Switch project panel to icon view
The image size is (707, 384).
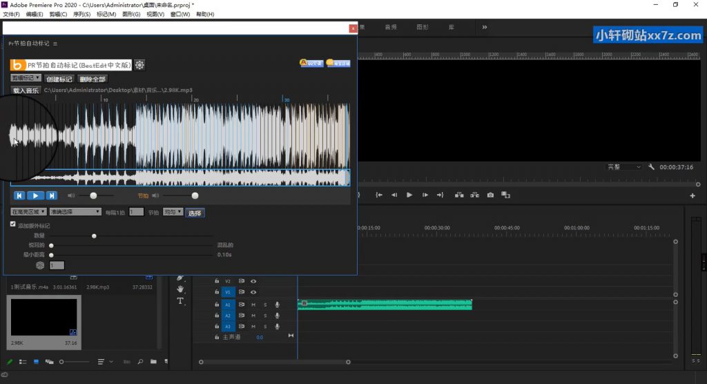click(36, 362)
